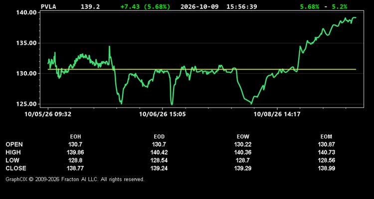
Task: Click the EOM column header
Action: tap(326, 137)
